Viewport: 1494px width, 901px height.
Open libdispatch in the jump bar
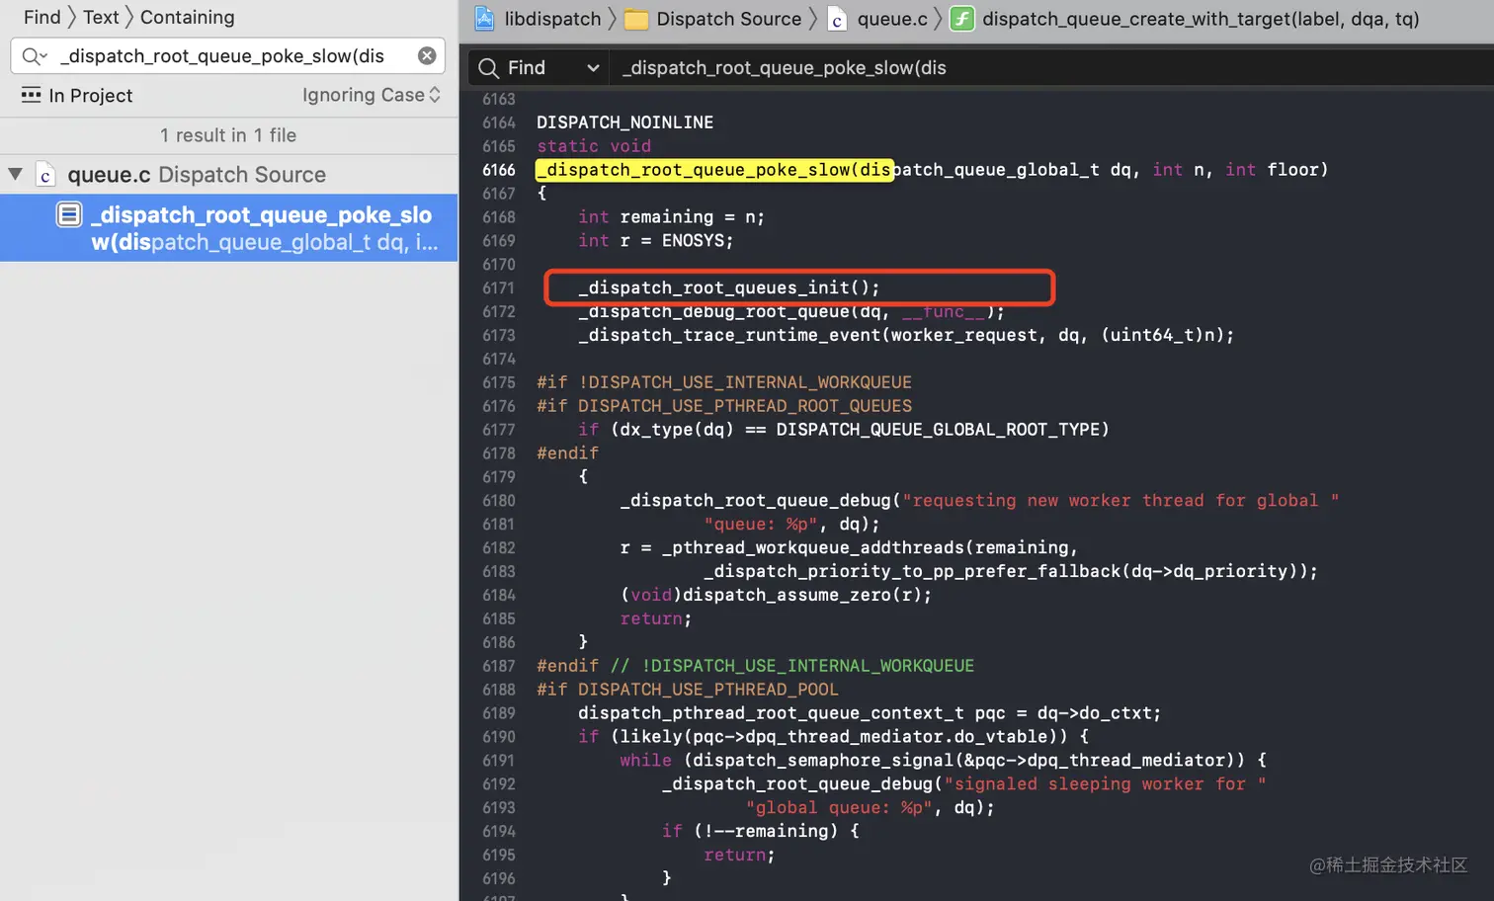point(552,19)
